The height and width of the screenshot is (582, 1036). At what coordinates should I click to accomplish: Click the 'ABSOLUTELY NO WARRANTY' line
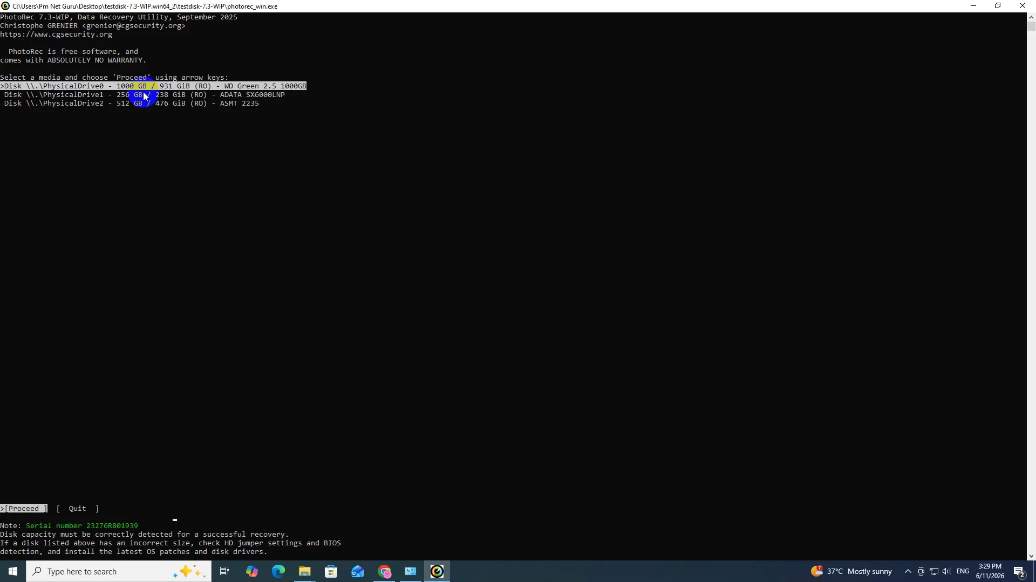pos(73,60)
